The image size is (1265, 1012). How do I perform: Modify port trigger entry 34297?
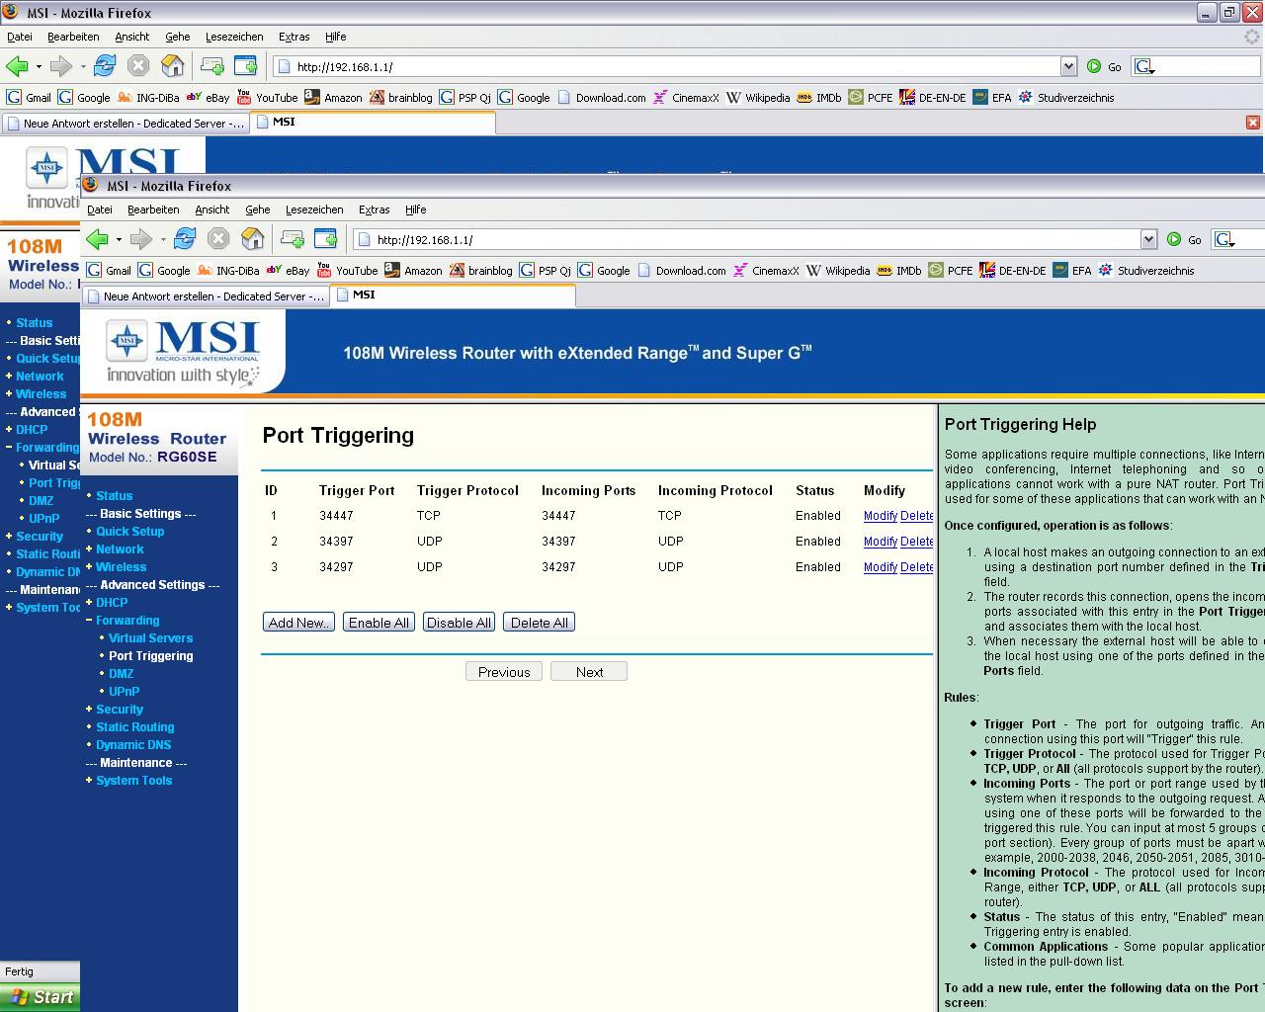[880, 566]
